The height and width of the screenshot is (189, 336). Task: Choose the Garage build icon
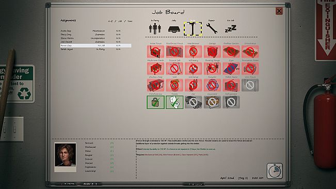pos(212,52)
